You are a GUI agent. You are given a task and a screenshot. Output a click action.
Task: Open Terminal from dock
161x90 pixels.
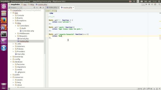click(4, 34)
